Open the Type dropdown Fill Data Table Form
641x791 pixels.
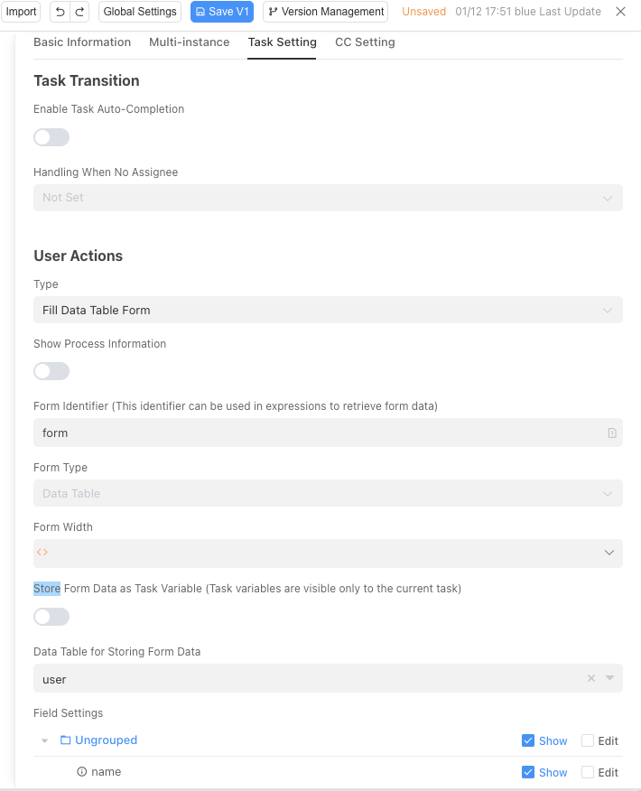click(328, 310)
